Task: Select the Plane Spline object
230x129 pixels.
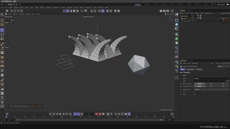Action: point(187,21)
